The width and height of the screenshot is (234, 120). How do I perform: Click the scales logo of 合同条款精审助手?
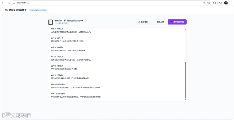6,10
